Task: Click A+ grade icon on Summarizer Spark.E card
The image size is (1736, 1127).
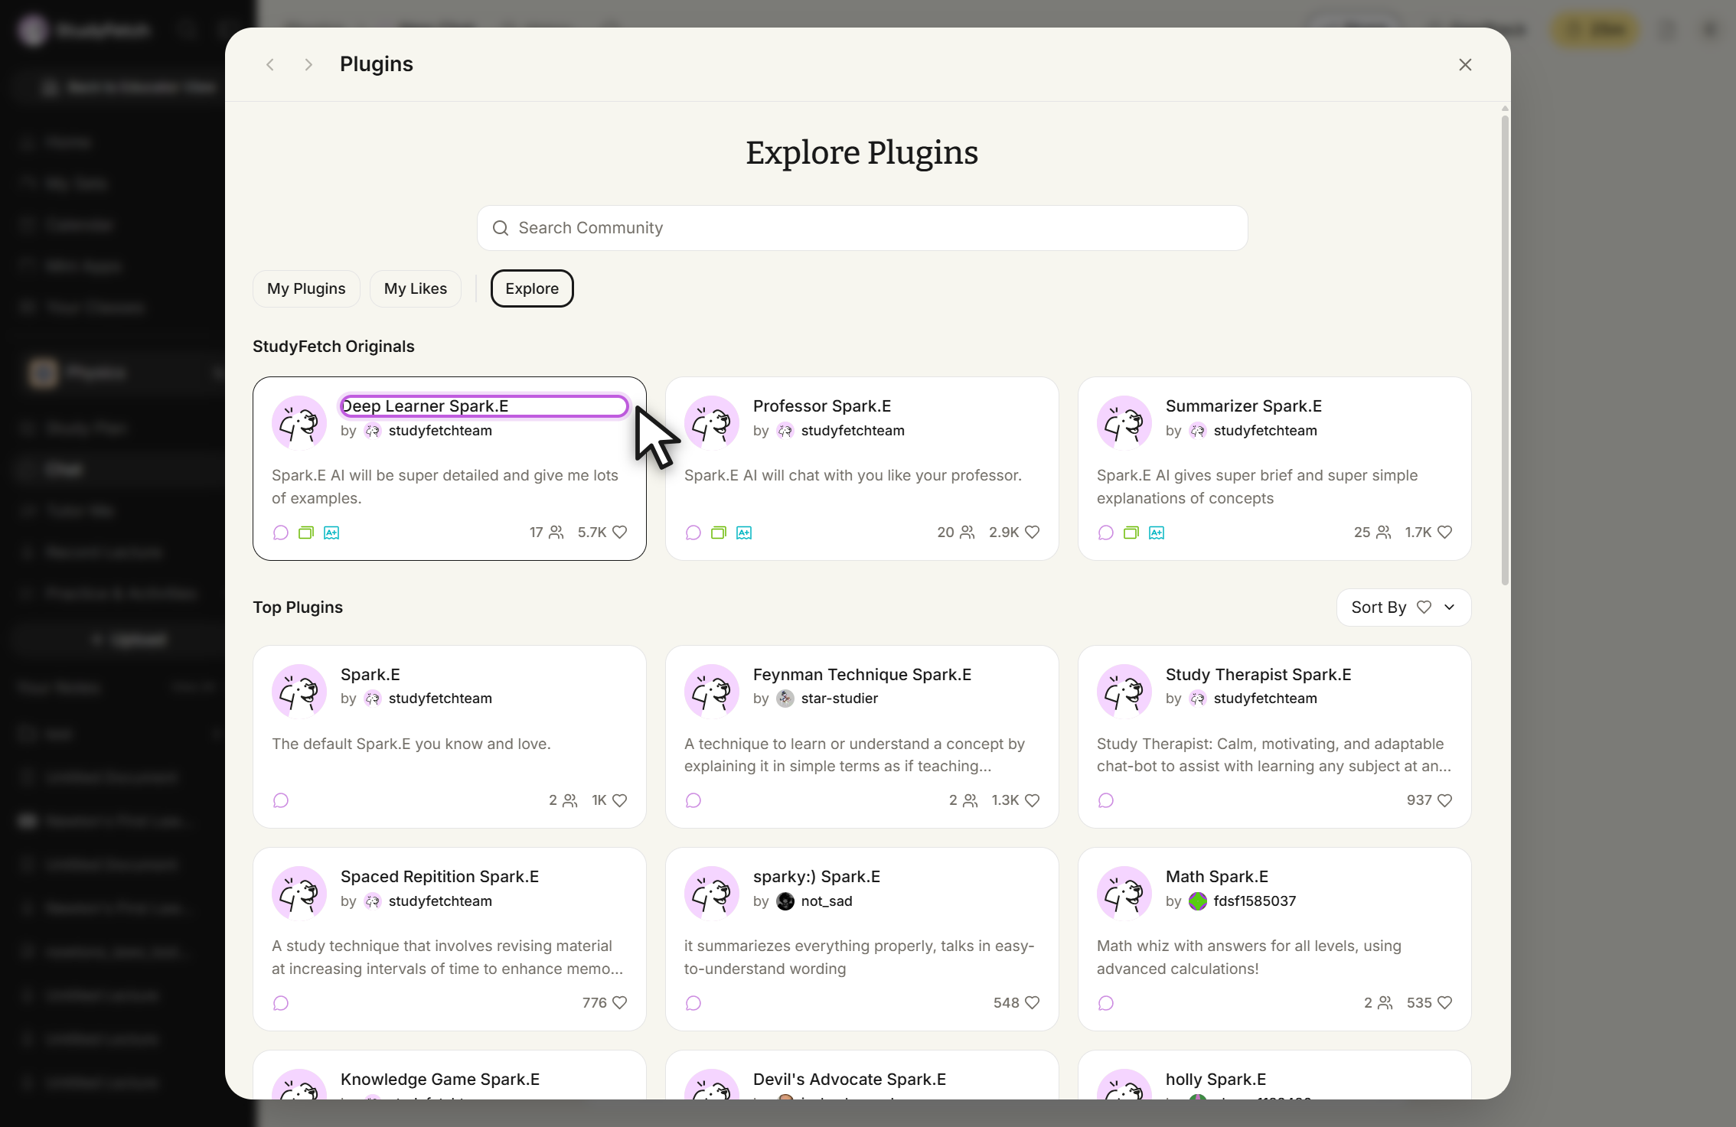Action: [x=1157, y=533]
